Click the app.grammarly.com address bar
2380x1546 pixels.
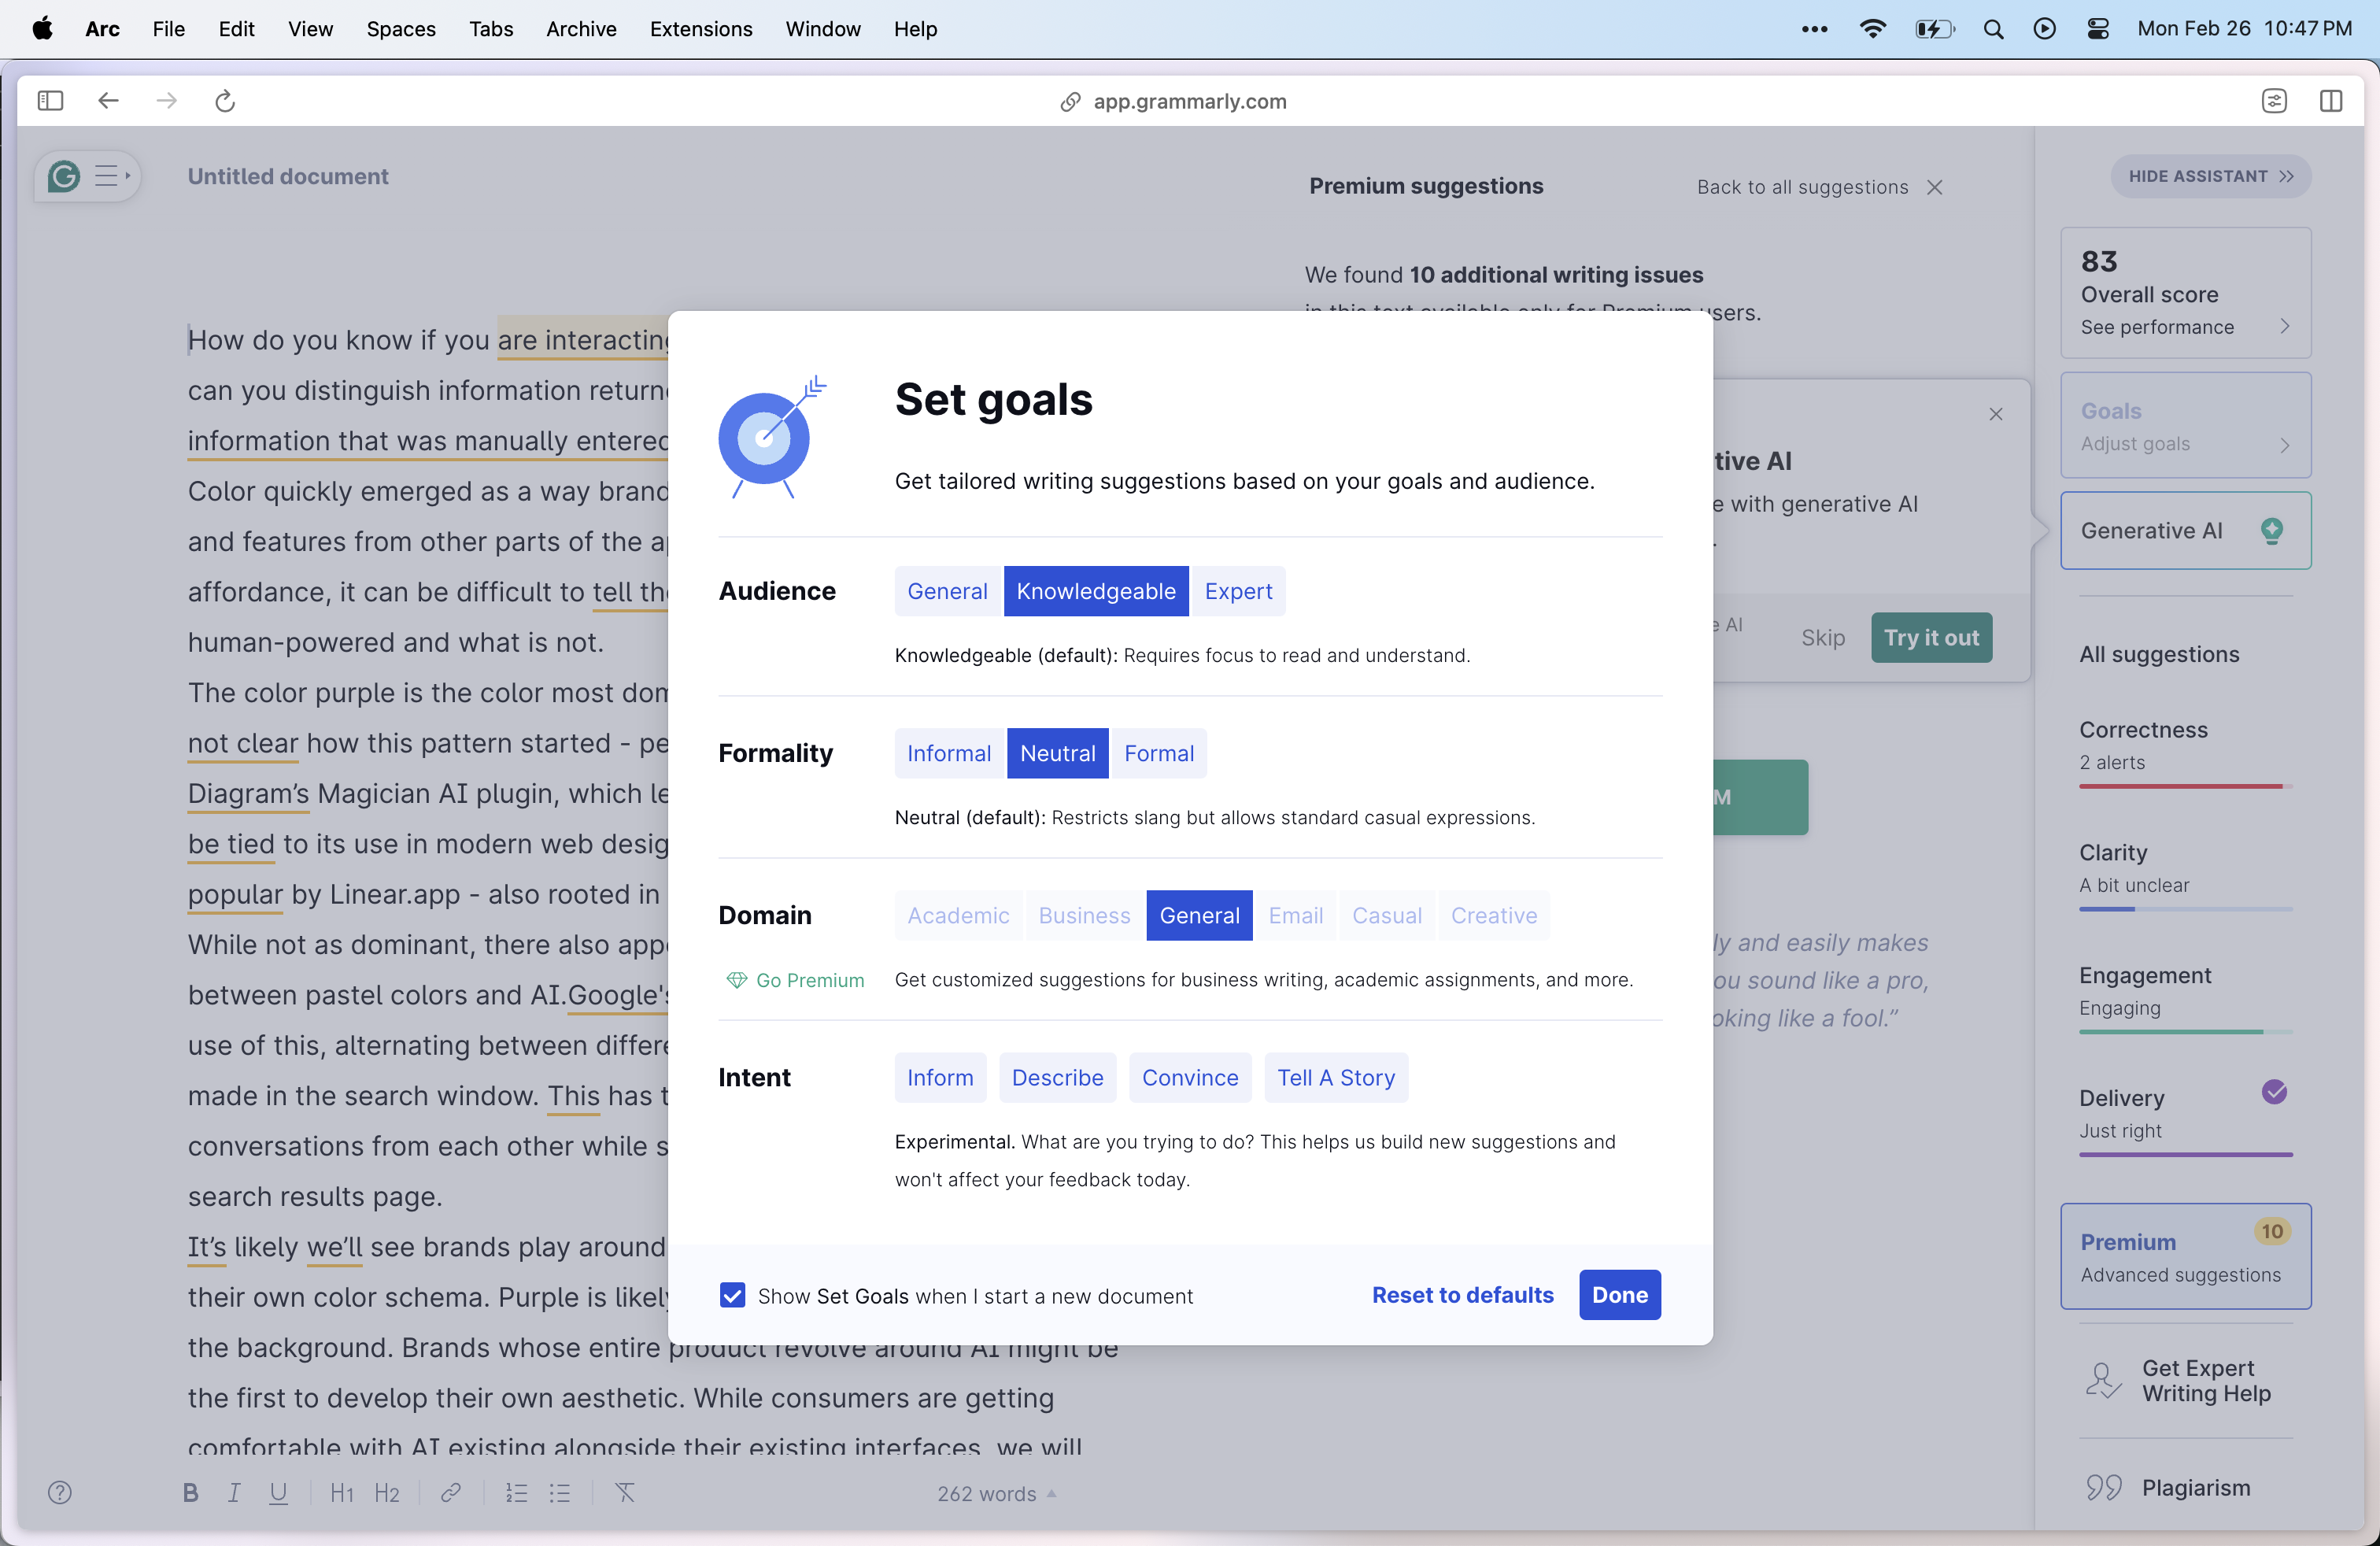point(1189,101)
